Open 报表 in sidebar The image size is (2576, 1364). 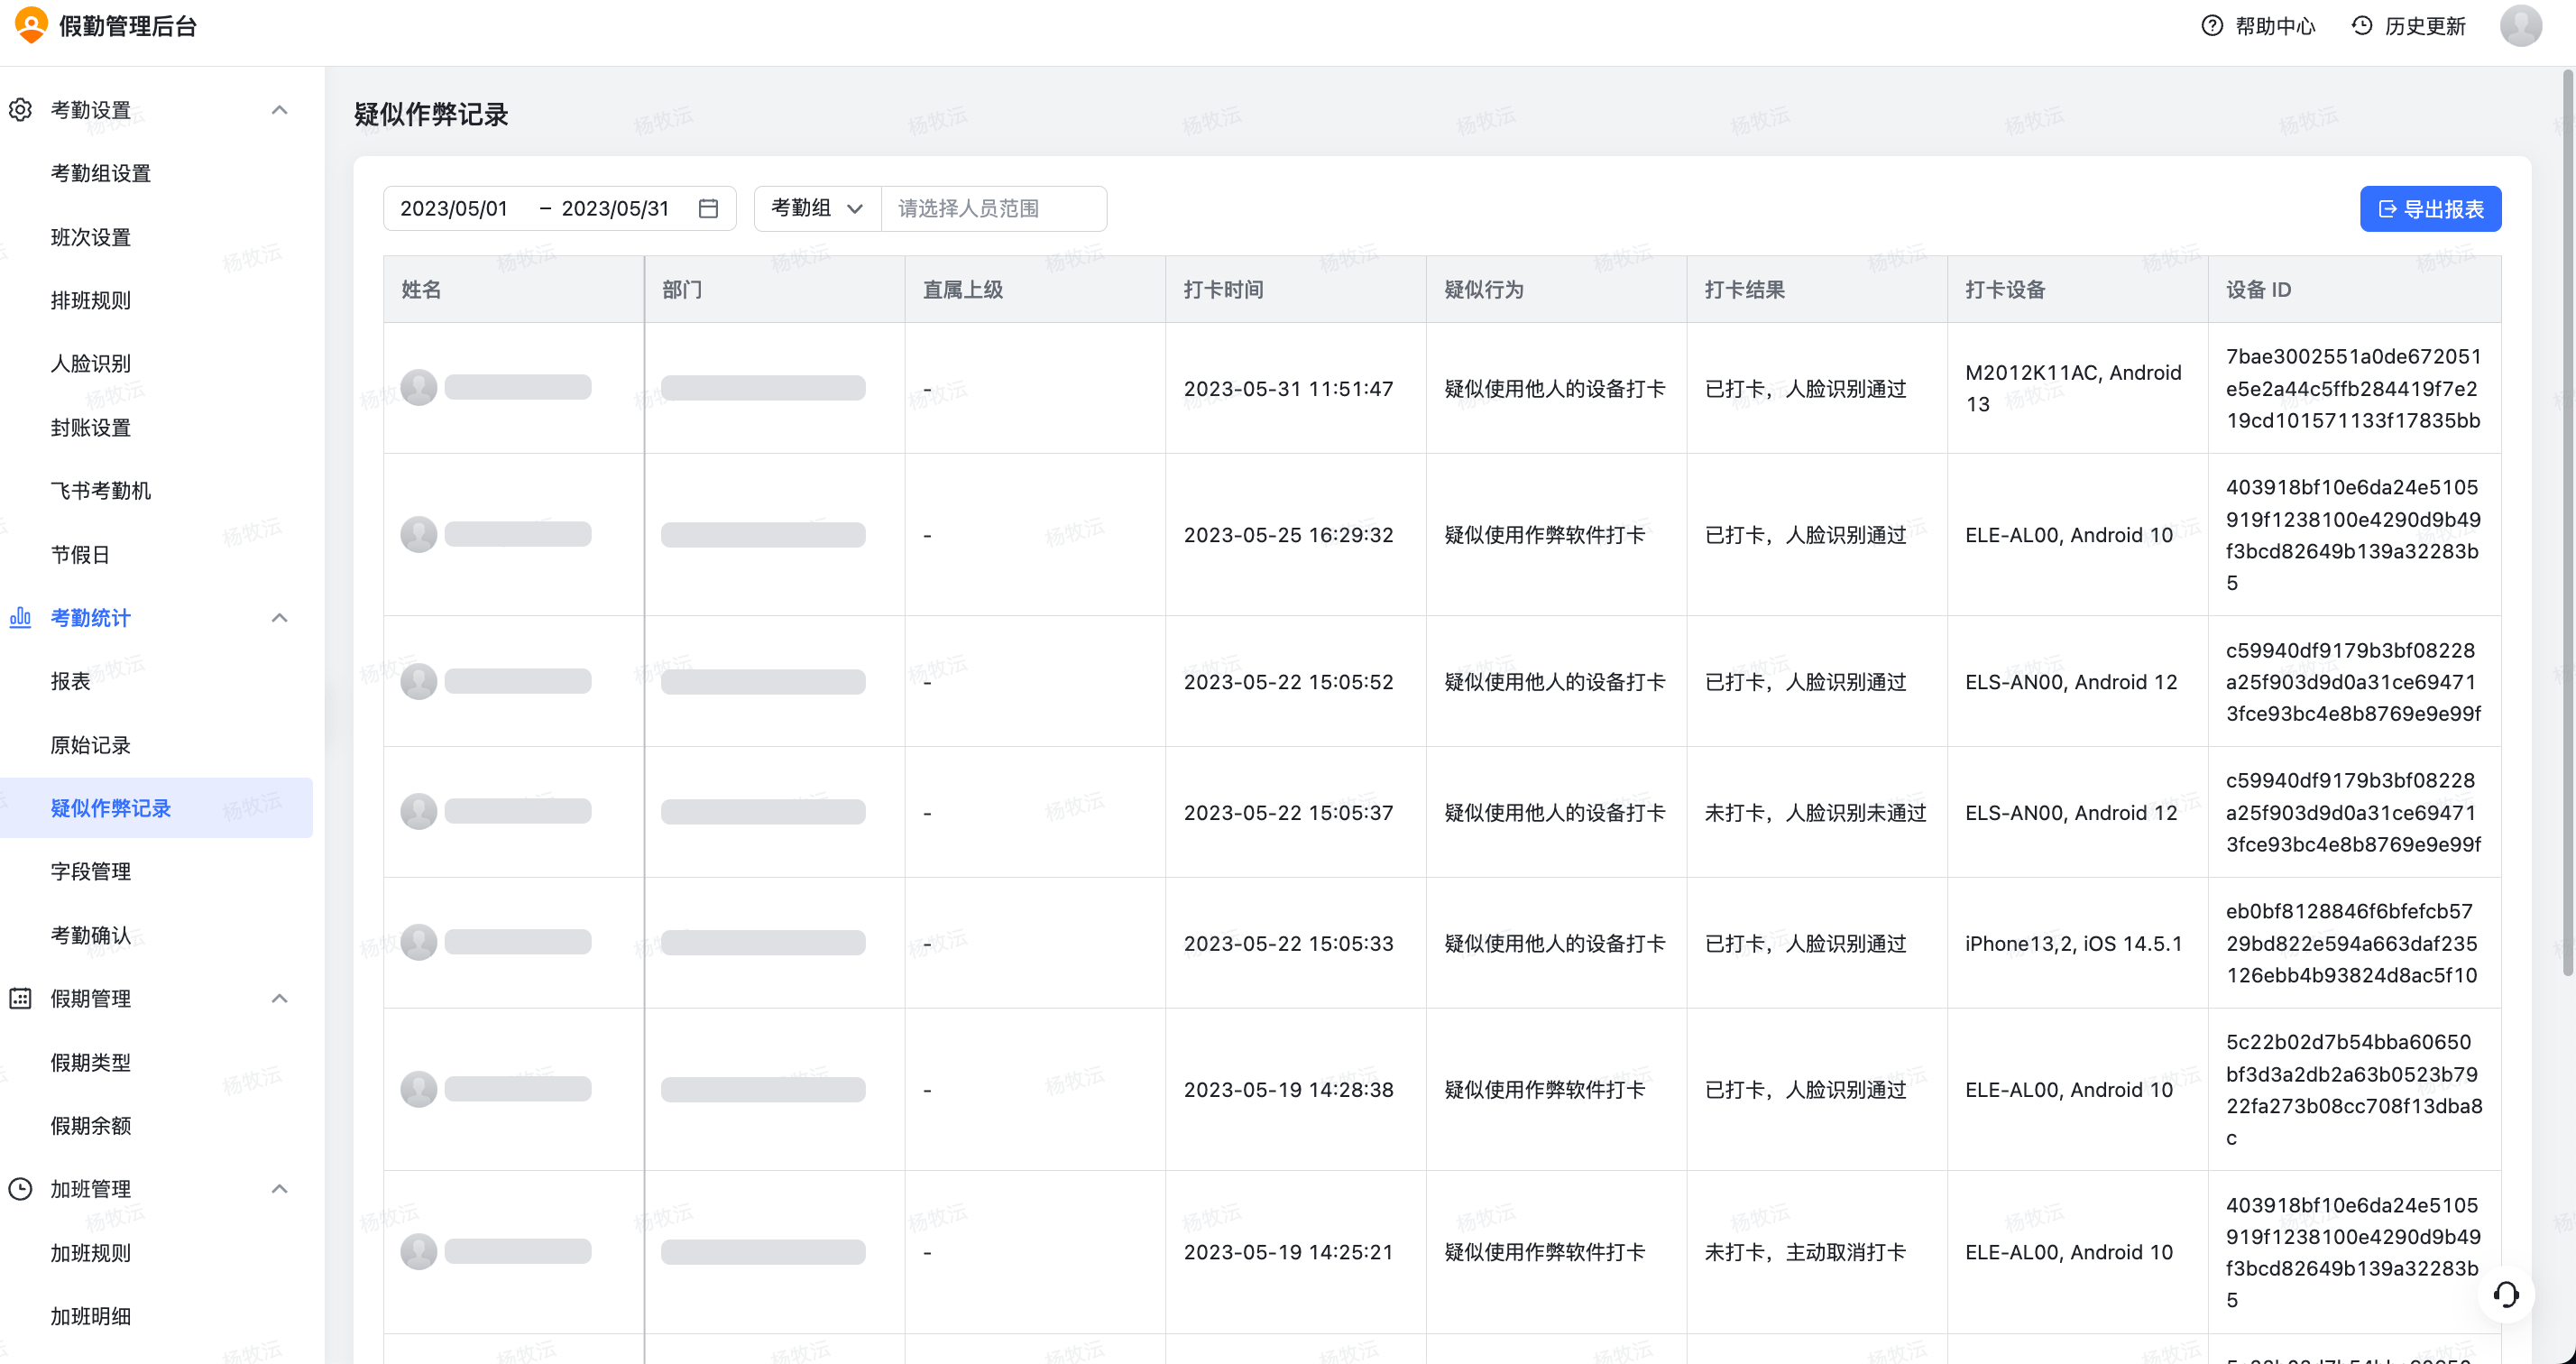(71, 681)
